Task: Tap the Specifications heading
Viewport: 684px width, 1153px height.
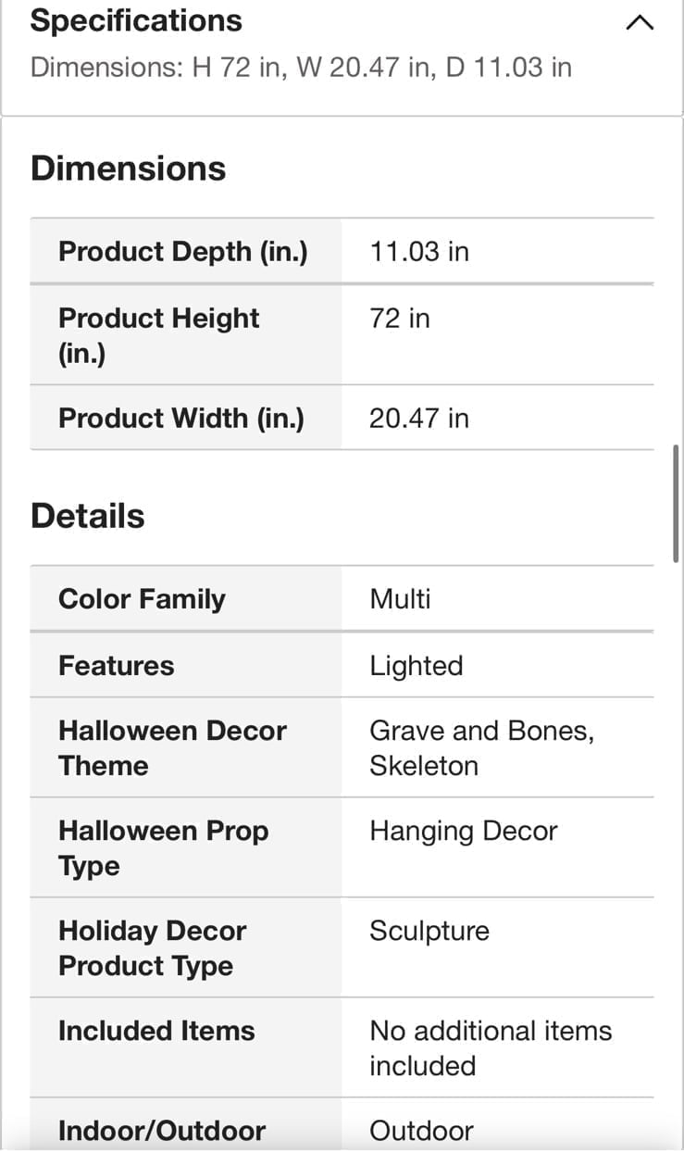Action: pyautogui.click(x=136, y=20)
